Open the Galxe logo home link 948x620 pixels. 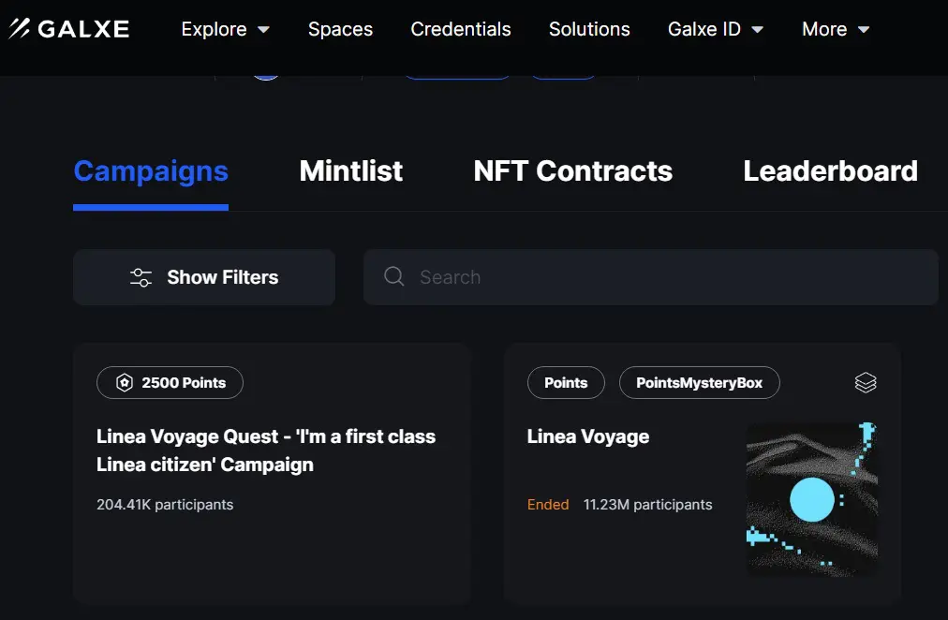coord(69,28)
